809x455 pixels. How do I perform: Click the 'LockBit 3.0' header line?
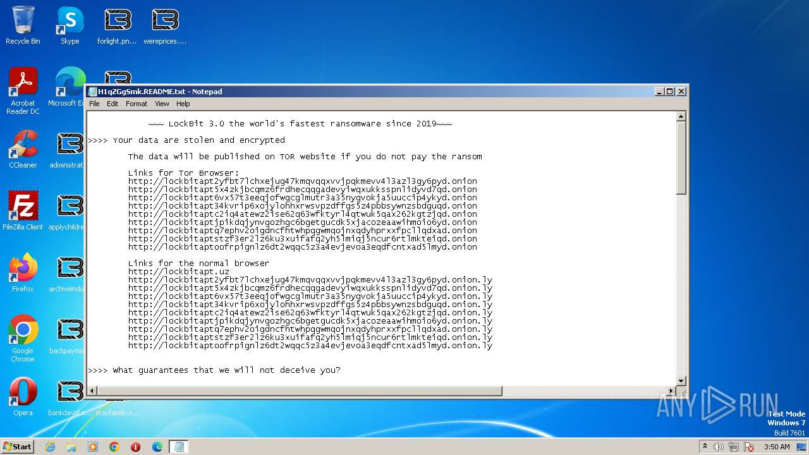click(300, 124)
